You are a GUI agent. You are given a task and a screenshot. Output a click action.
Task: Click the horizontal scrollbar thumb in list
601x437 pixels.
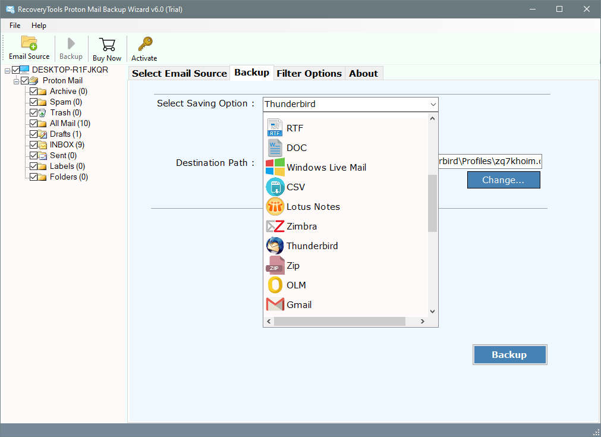pos(339,321)
